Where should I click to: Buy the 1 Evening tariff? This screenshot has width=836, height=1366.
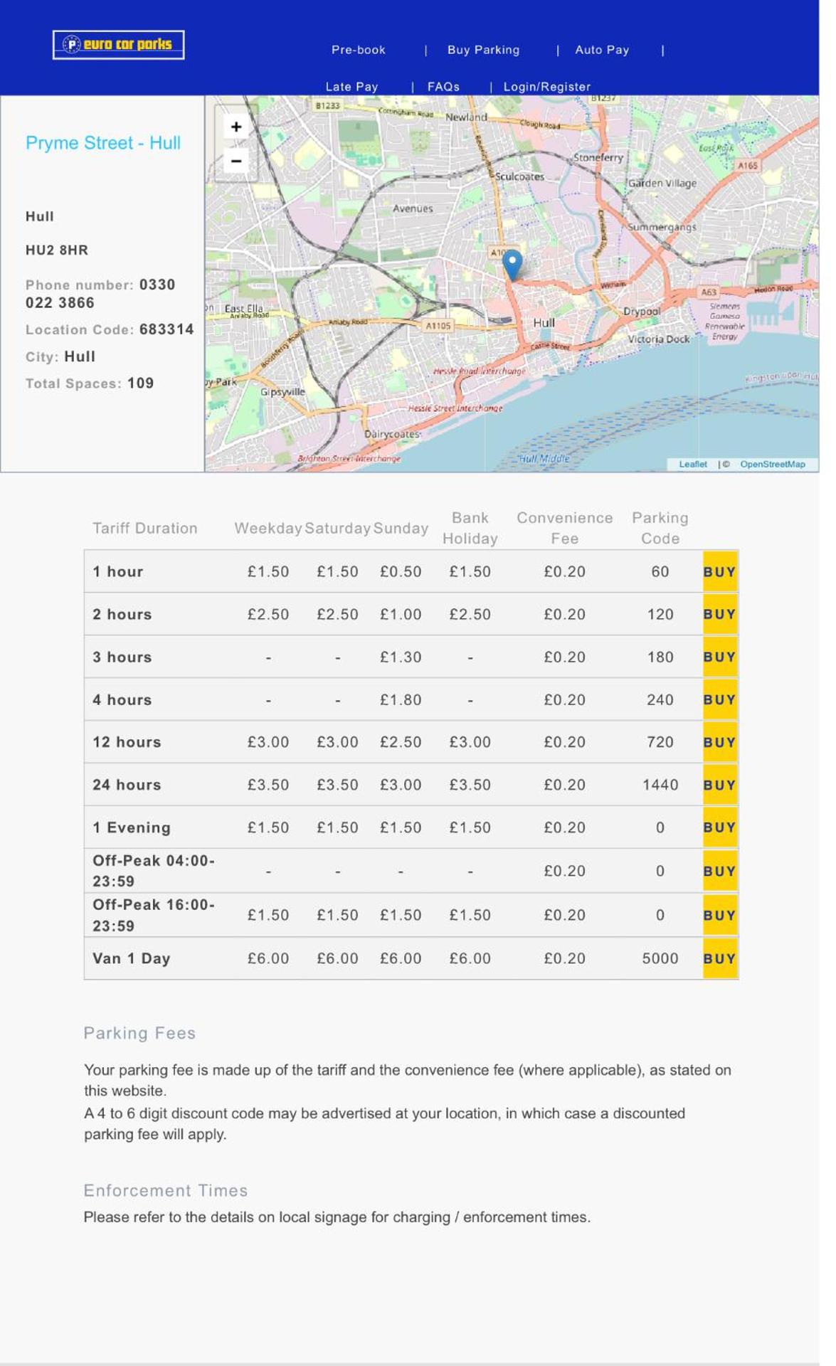tap(719, 828)
